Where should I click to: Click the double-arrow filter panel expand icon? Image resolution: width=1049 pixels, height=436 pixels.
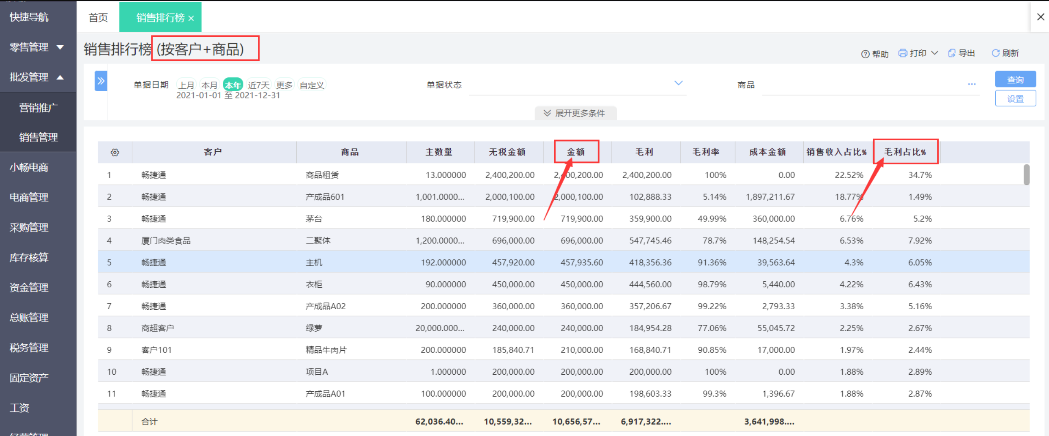click(101, 81)
